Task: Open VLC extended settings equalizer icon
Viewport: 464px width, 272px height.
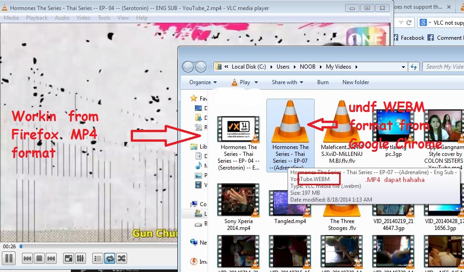Action: pos(80,258)
